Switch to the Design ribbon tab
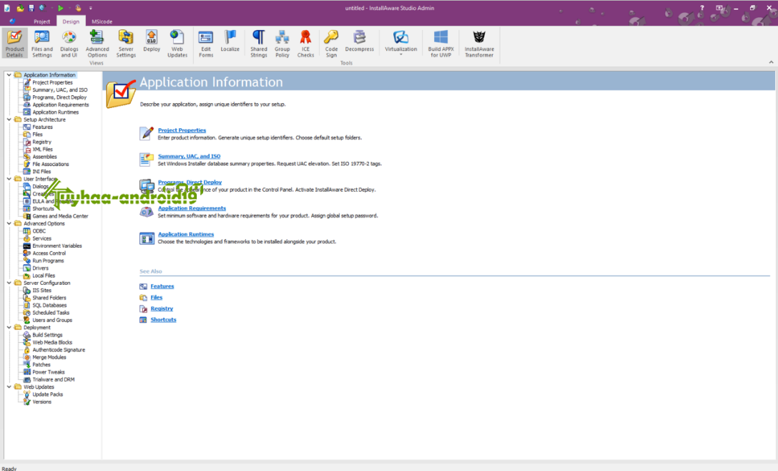 point(71,21)
